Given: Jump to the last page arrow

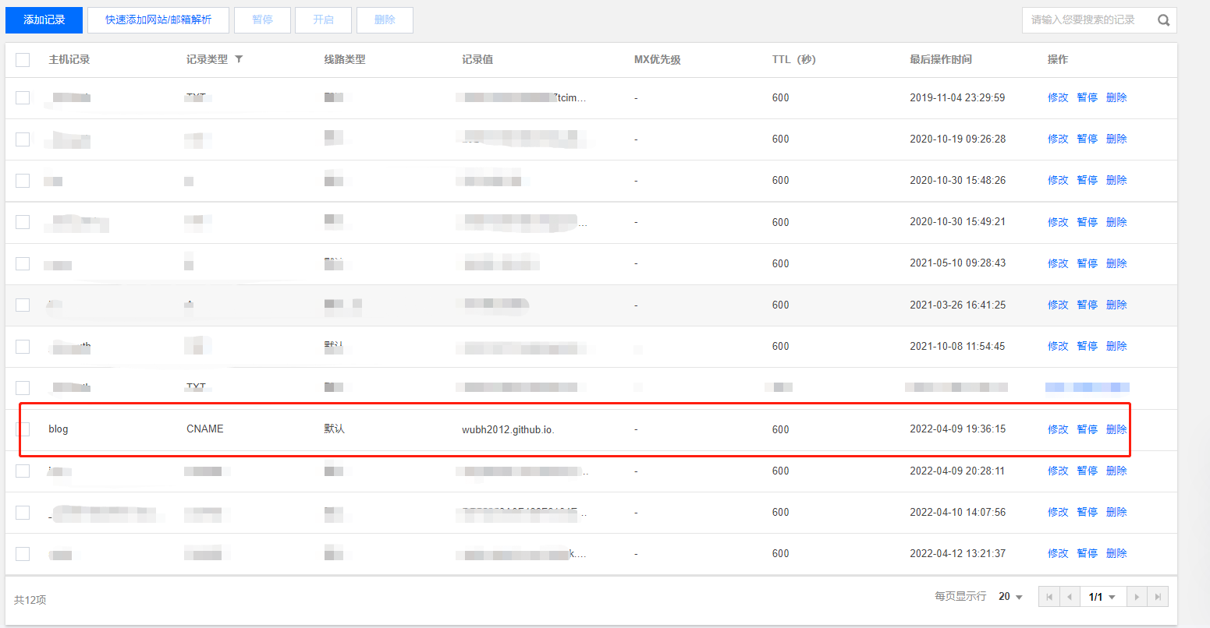Looking at the screenshot, I should coord(1159,597).
